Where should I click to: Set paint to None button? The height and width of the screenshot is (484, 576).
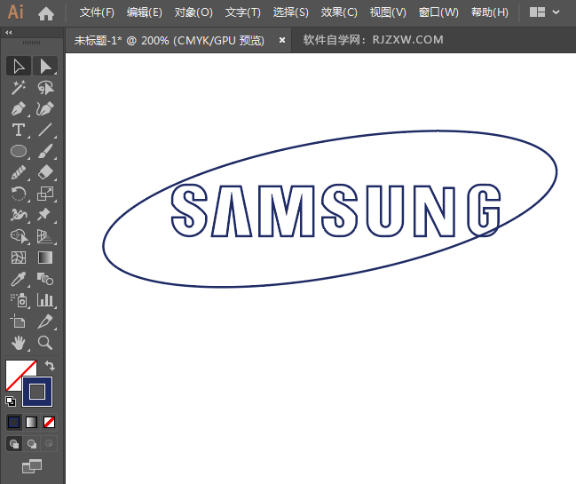coord(49,422)
